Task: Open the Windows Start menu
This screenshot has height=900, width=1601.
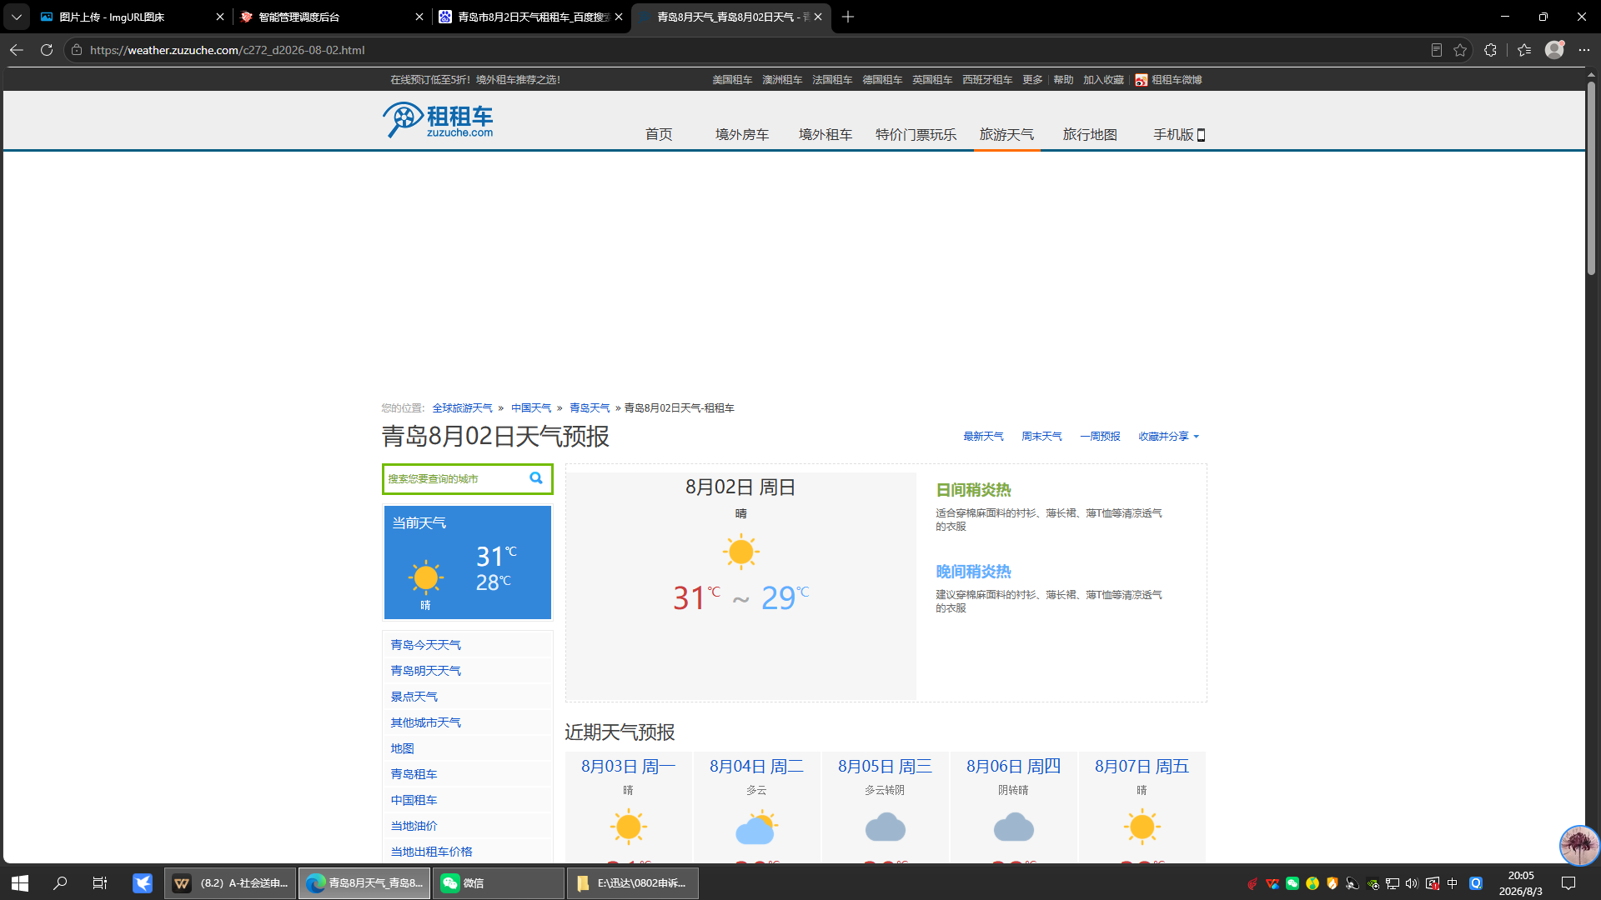Action: 20,883
